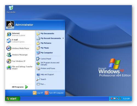This screenshot has width=137, height=106.
Task: Click Files and Settings Transfer Wizard text
Action: [x=22, y=67]
